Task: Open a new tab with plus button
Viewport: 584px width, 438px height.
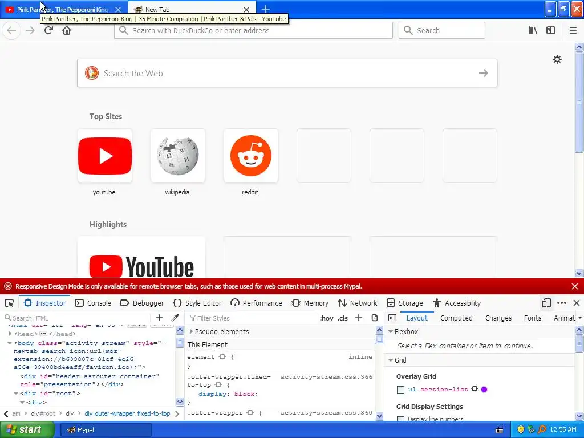Action: pos(266,9)
